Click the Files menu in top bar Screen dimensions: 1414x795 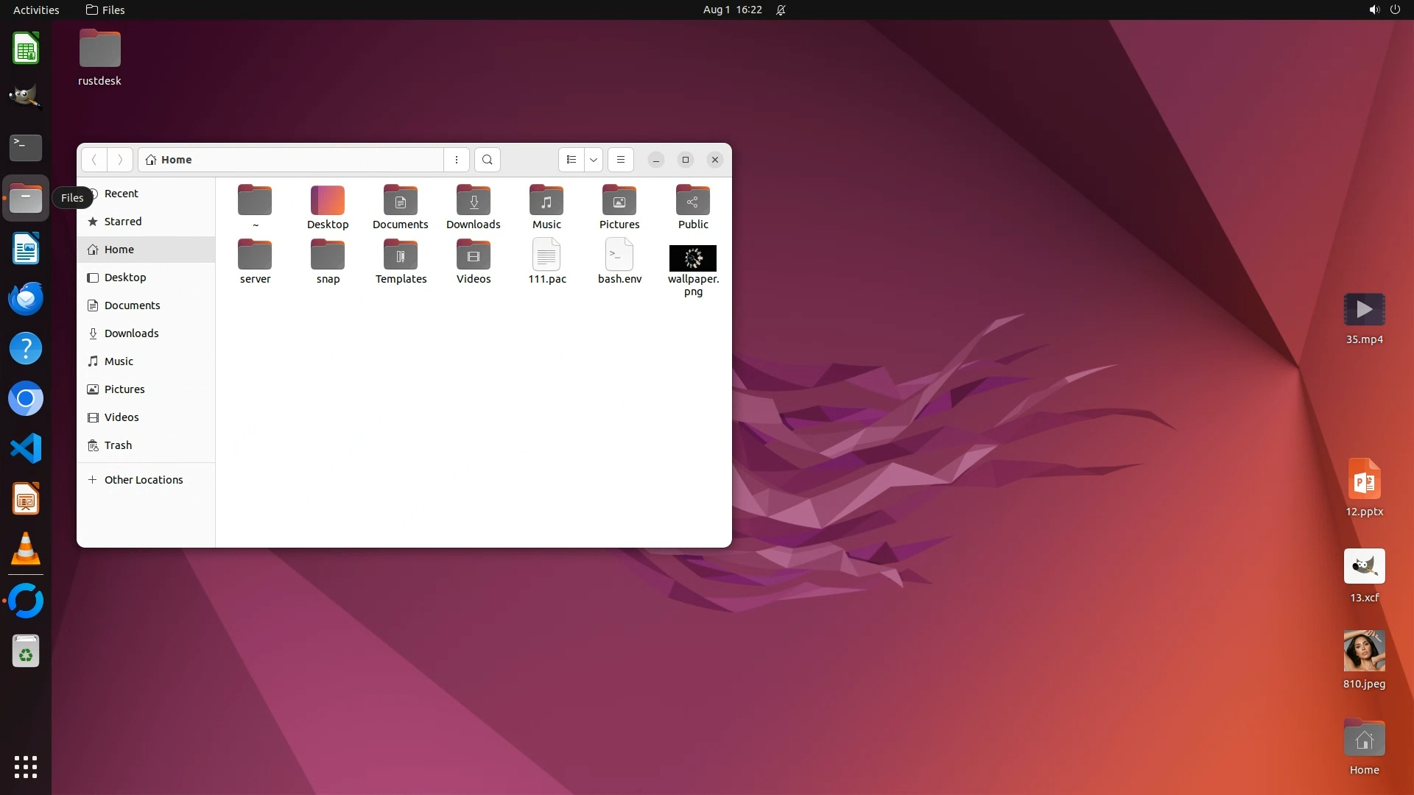click(105, 10)
